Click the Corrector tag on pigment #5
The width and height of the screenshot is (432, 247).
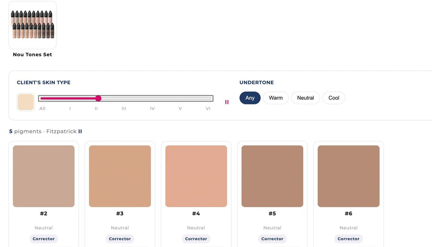(272, 239)
